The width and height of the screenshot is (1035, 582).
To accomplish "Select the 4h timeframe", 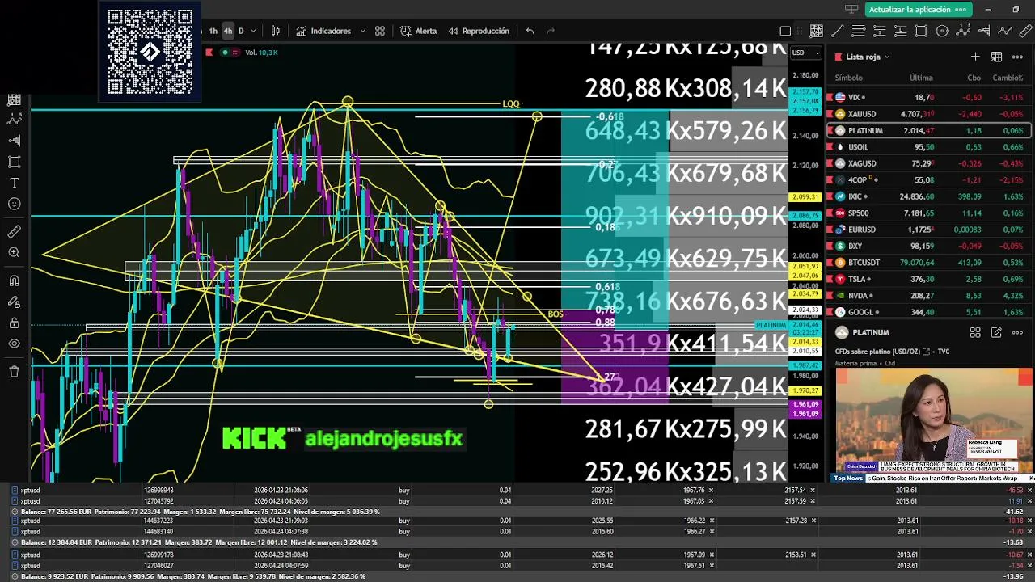I will point(228,31).
